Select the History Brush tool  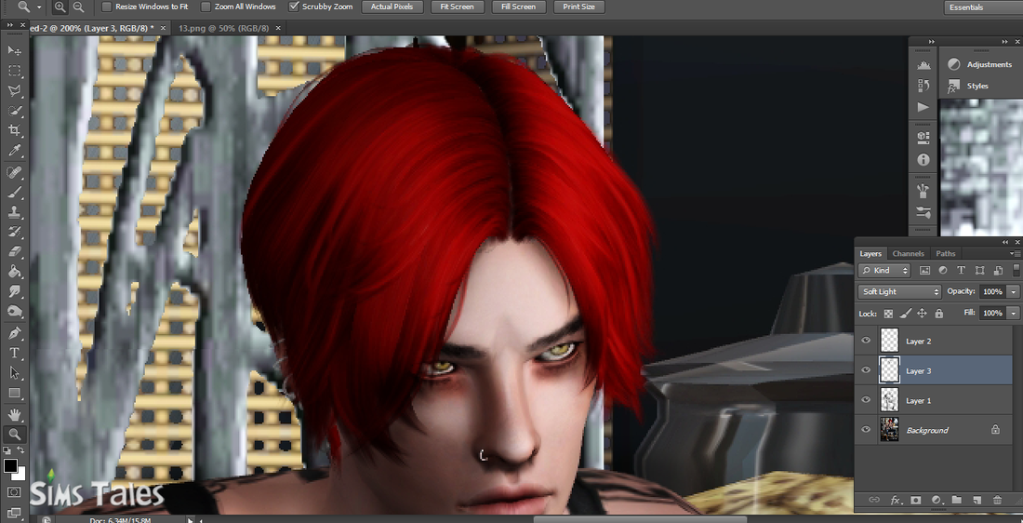[x=14, y=232]
